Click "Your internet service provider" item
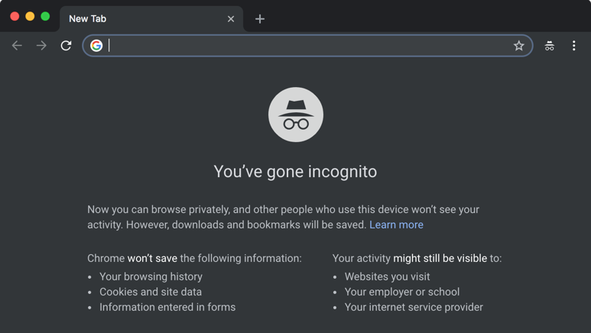The image size is (591, 333). pos(414,307)
